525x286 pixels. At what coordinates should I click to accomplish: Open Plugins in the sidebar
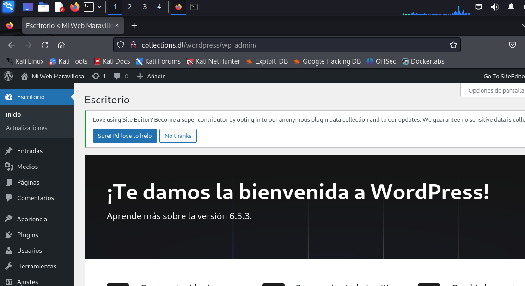(x=37, y=234)
